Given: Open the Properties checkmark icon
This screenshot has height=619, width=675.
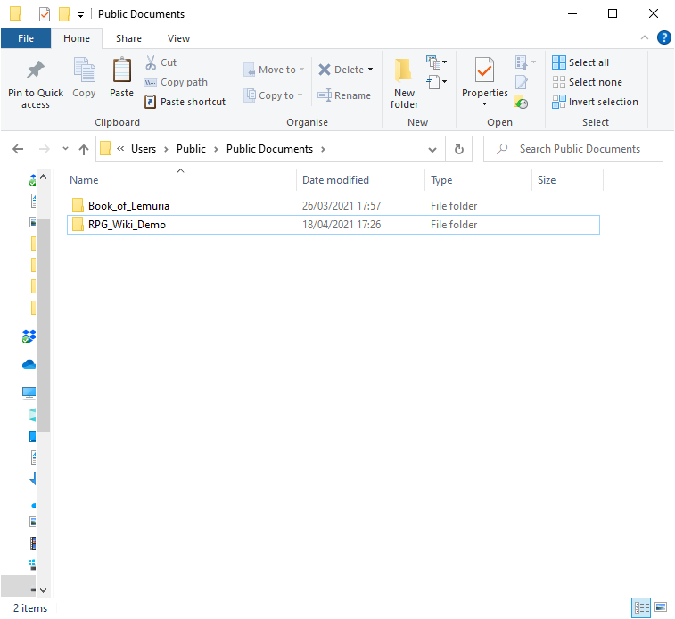Looking at the screenshot, I should click(x=485, y=70).
